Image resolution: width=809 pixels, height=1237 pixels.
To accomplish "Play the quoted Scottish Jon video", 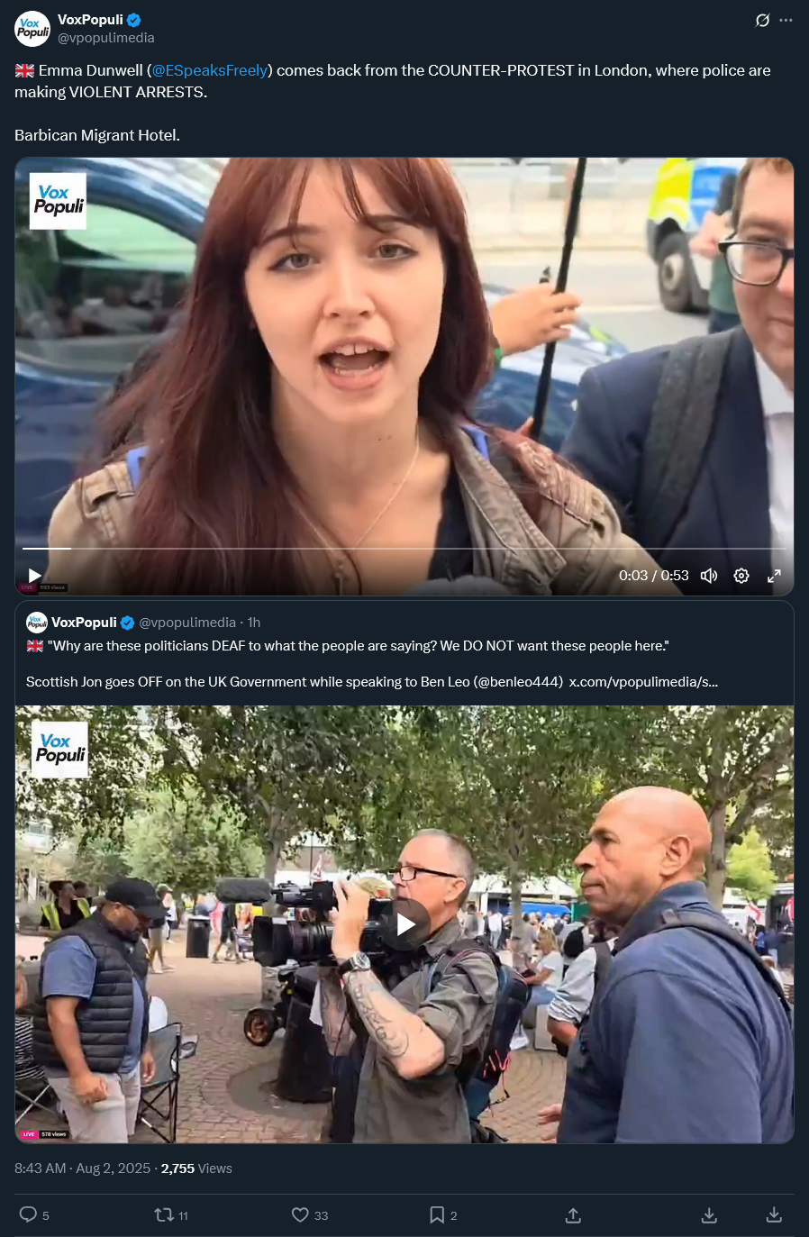I will tap(404, 924).
